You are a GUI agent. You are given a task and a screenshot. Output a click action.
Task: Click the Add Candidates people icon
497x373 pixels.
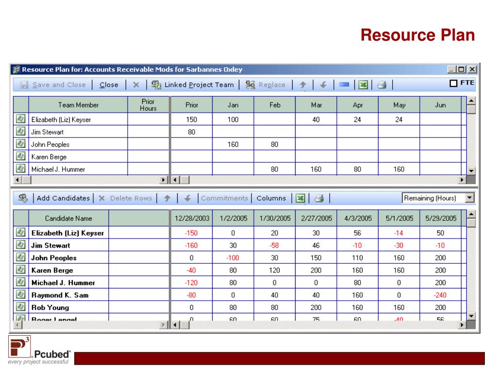click(23, 198)
